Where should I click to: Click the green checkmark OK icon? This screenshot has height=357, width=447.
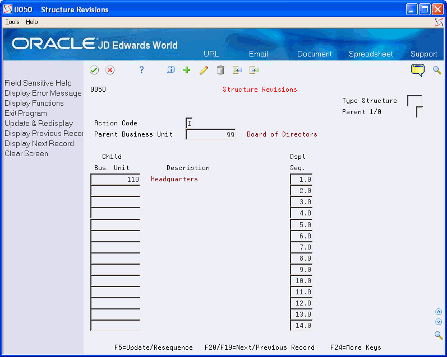click(x=94, y=70)
